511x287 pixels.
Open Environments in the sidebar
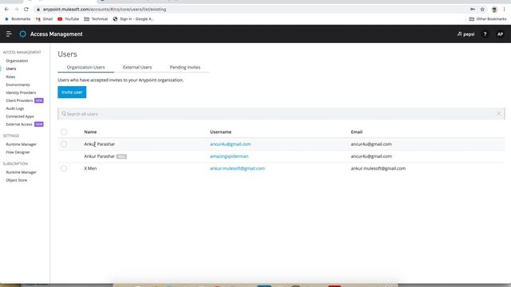click(x=18, y=85)
